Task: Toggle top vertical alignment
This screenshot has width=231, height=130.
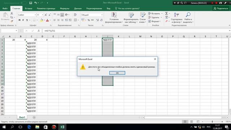Action: tap(55, 15)
